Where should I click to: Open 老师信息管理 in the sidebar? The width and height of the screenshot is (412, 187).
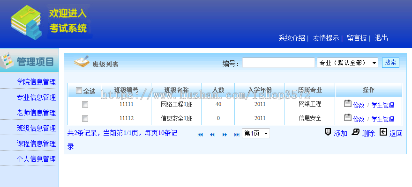click(36, 113)
